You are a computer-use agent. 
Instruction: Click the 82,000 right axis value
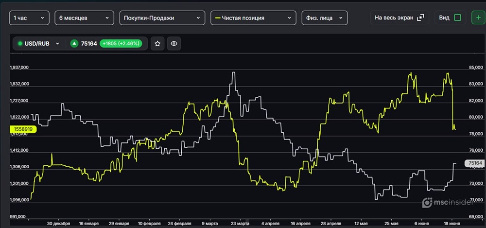pyautogui.click(x=476, y=101)
